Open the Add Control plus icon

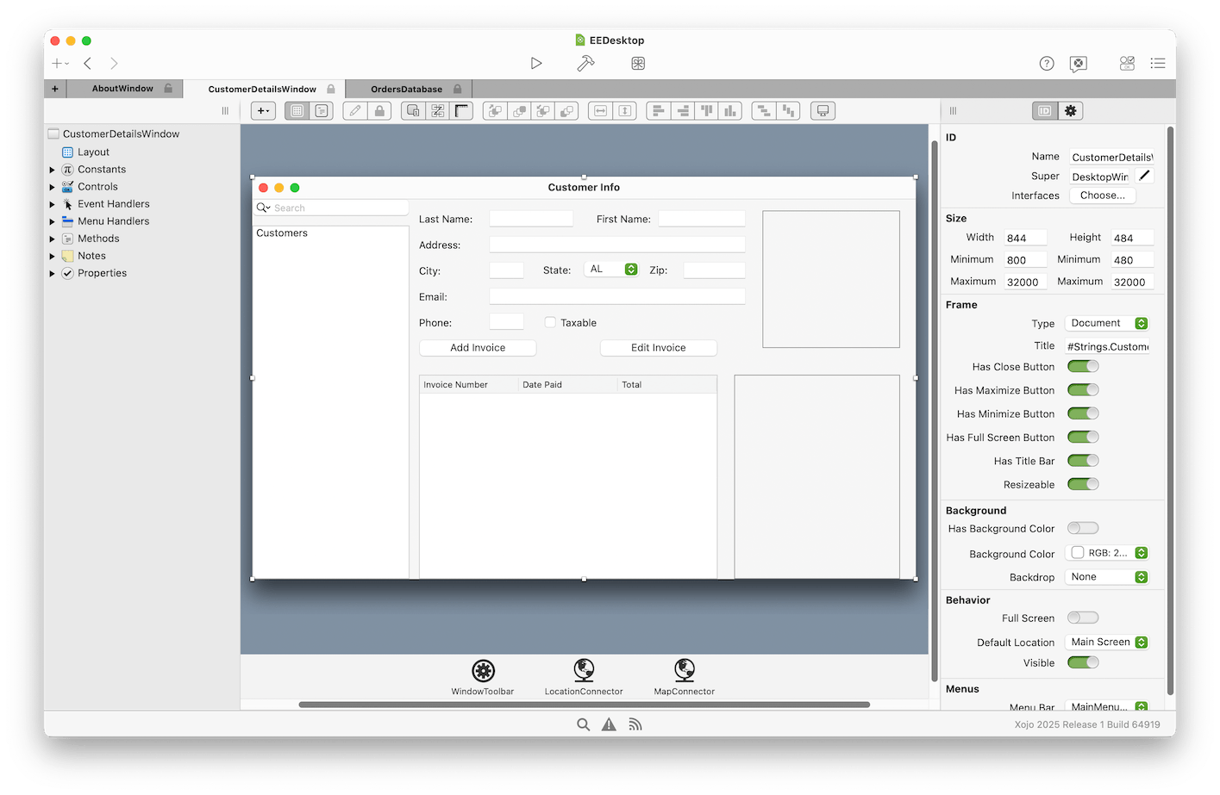tap(263, 110)
